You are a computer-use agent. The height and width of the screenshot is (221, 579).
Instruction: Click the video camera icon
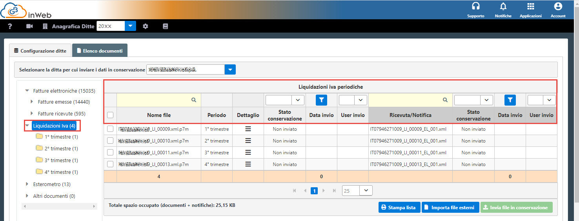click(29, 26)
